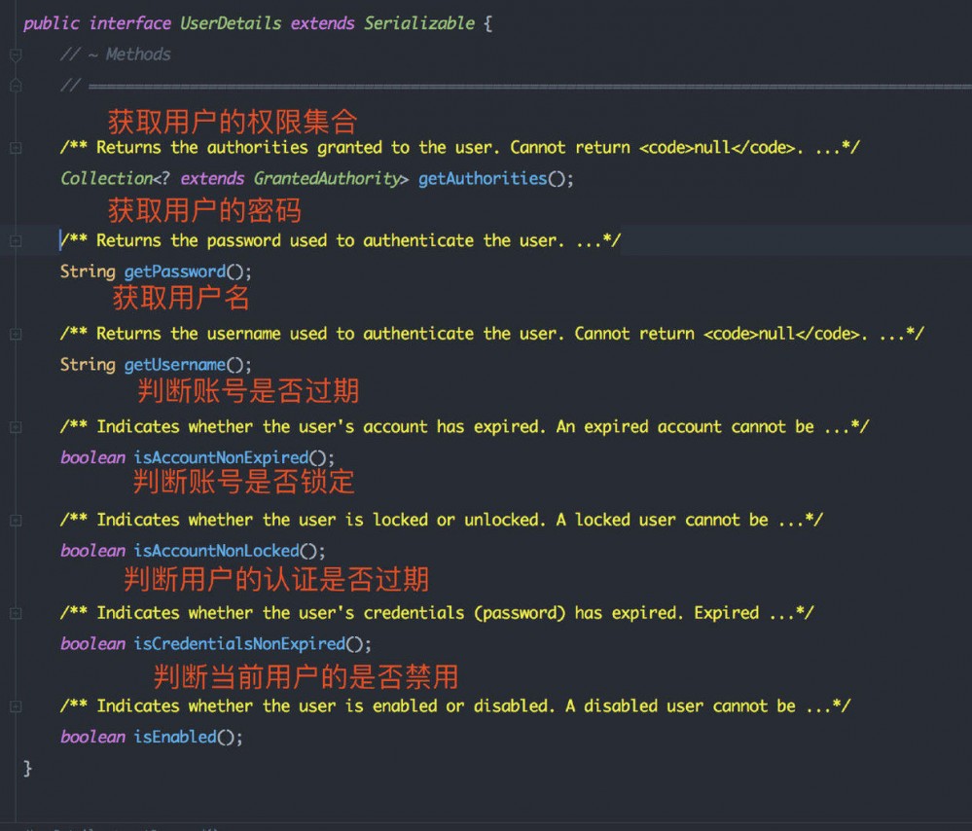
Task: Collapse the isCredentialsNonExpired comment block
Action: click(14, 612)
